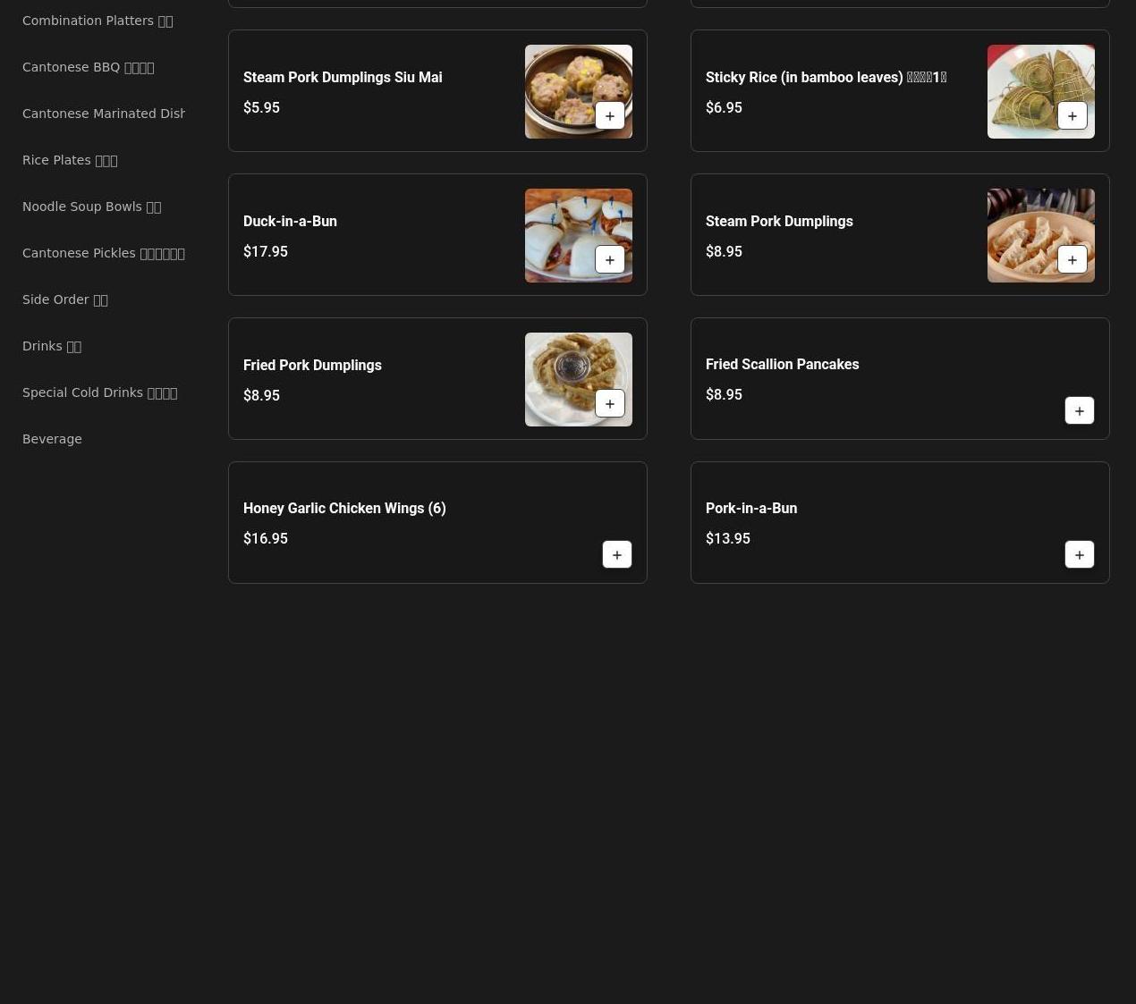This screenshot has height=1004, width=1136.
Task: Go to Cantonese Marinated Dishes section
Action: pyautogui.click(x=104, y=114)
